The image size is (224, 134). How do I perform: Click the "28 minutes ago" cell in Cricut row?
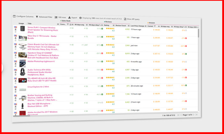(x=137, y=86)
